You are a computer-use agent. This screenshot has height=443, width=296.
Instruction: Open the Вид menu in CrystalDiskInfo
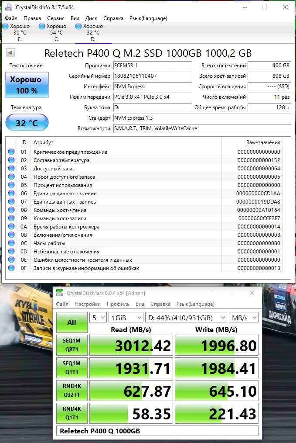75,18
